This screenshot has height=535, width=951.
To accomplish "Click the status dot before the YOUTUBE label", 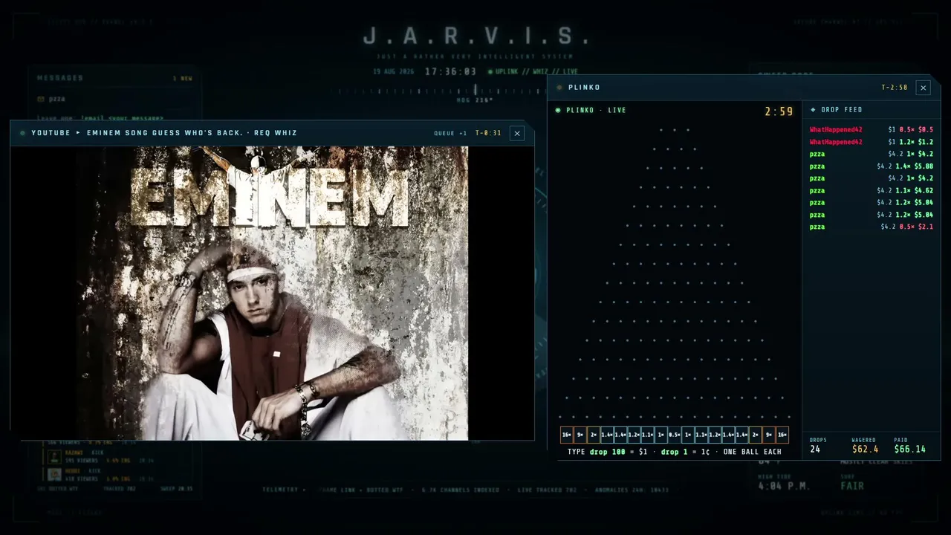I will pyautogui.click(x=23, y=133).
